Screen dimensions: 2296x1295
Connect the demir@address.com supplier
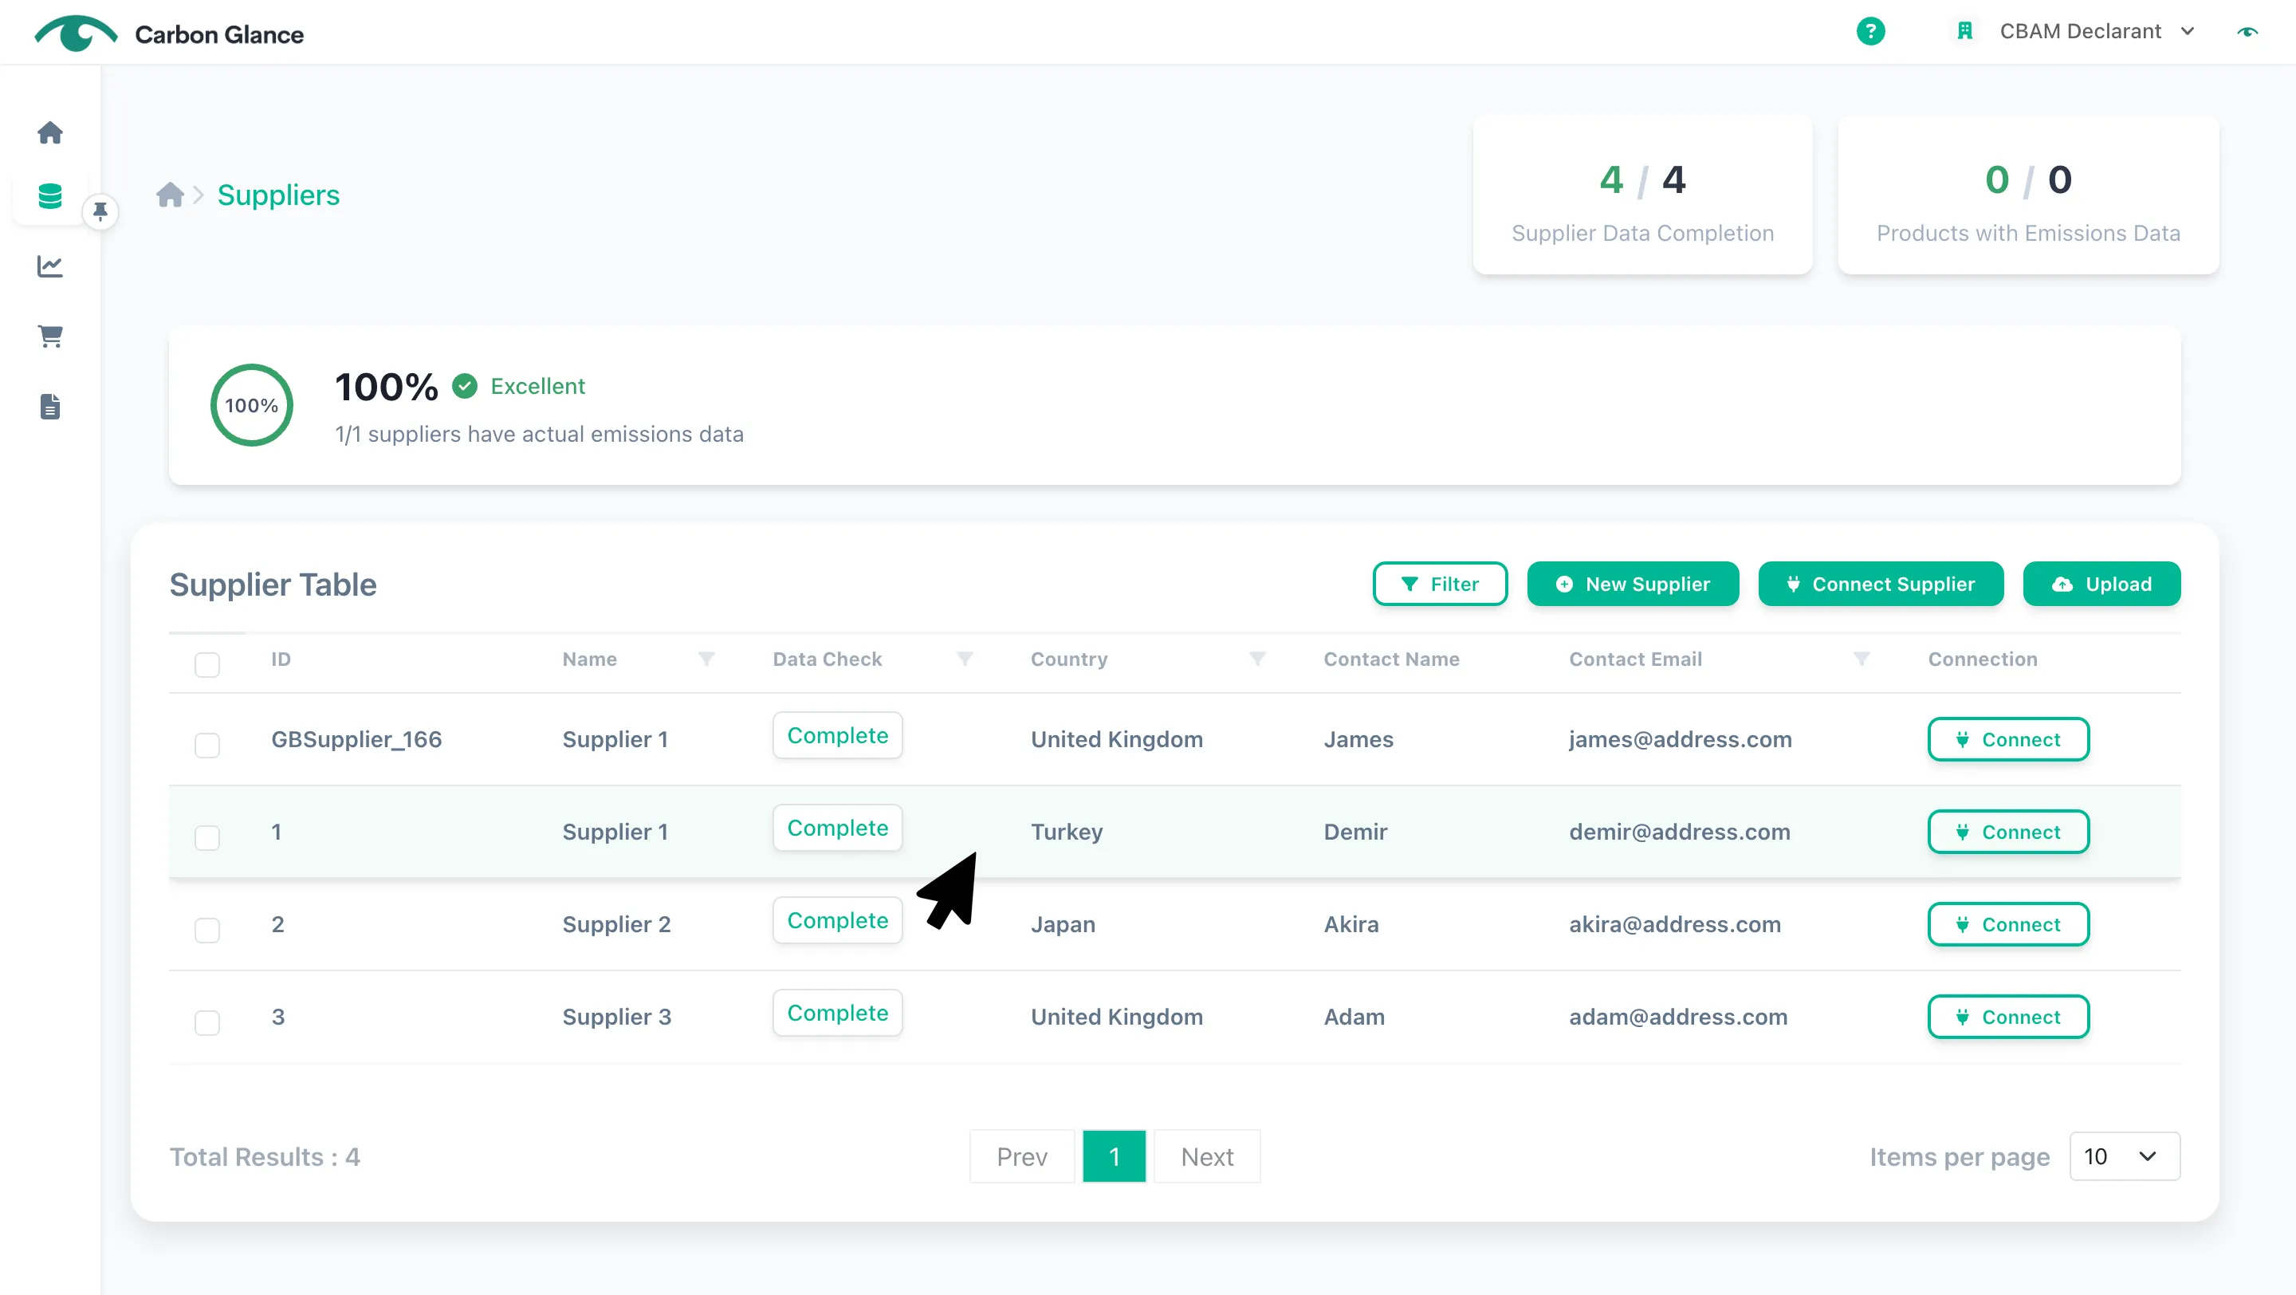pos(2008,832)
